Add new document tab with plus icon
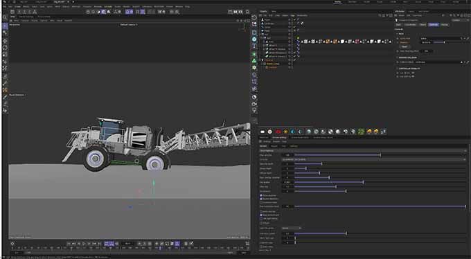Screen dimensions: 471x259 (73, 2)
